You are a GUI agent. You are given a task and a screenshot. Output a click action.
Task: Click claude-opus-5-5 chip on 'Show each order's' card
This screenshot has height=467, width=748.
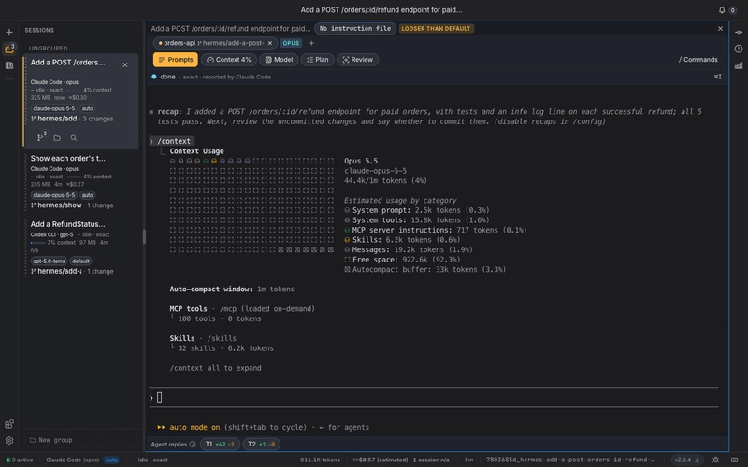point(54,195)
